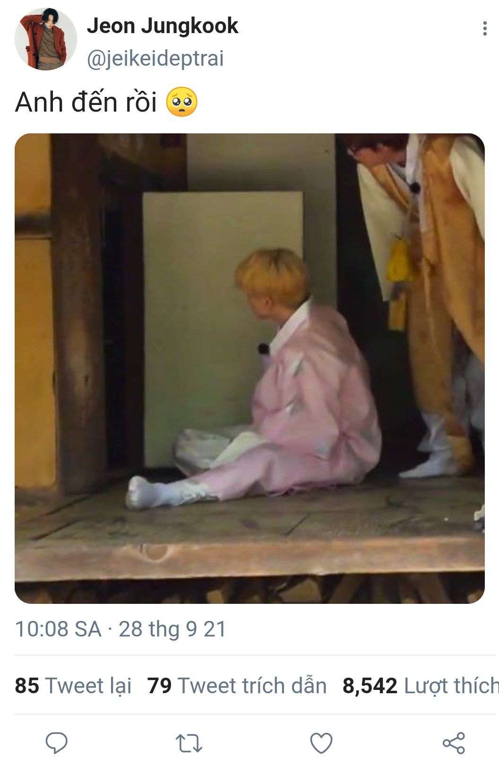
Task: Open the three-dot more options menu
Action: (484, 29)
